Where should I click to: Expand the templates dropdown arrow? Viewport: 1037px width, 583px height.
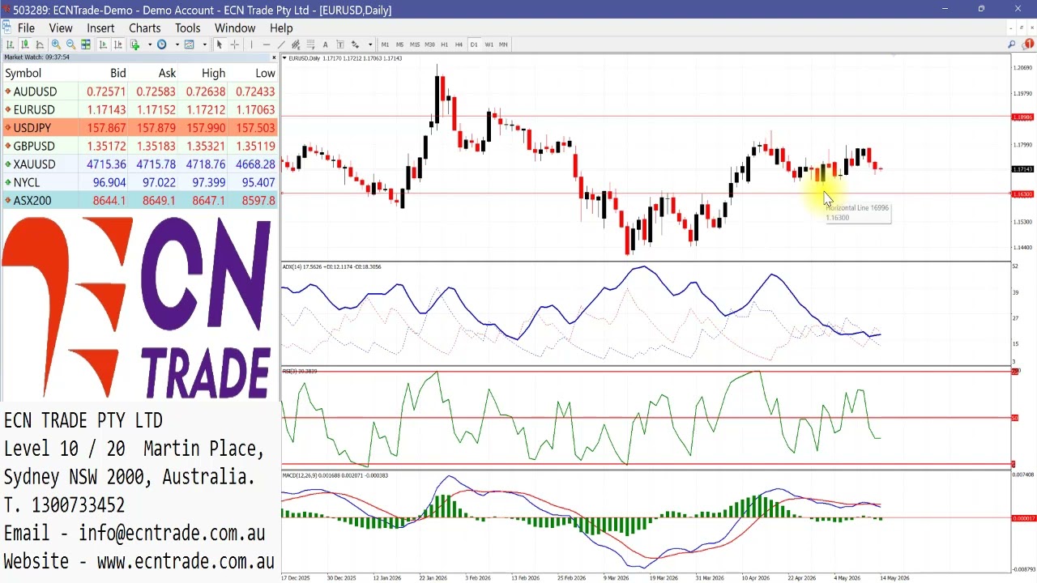pyautogui.click(x=204, y=45)
